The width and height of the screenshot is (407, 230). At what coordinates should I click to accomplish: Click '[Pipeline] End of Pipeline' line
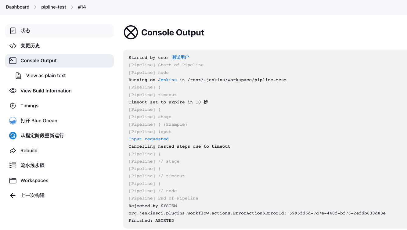point(164,198)
